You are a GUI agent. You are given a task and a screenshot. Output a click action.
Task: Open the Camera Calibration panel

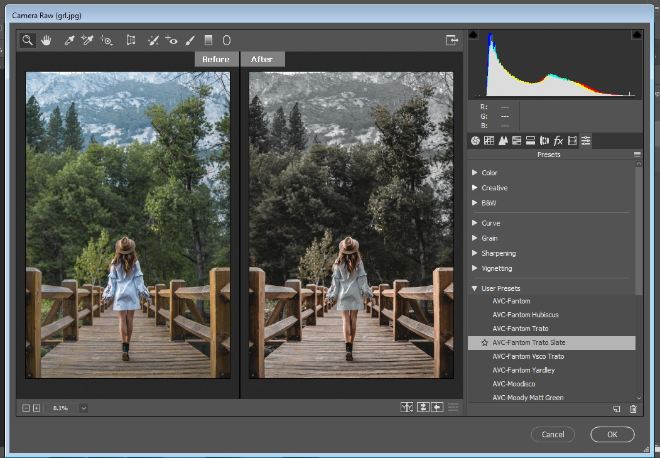point(572,141)
